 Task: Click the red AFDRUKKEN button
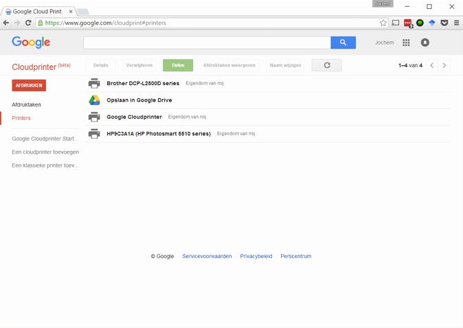coord(29,86)
